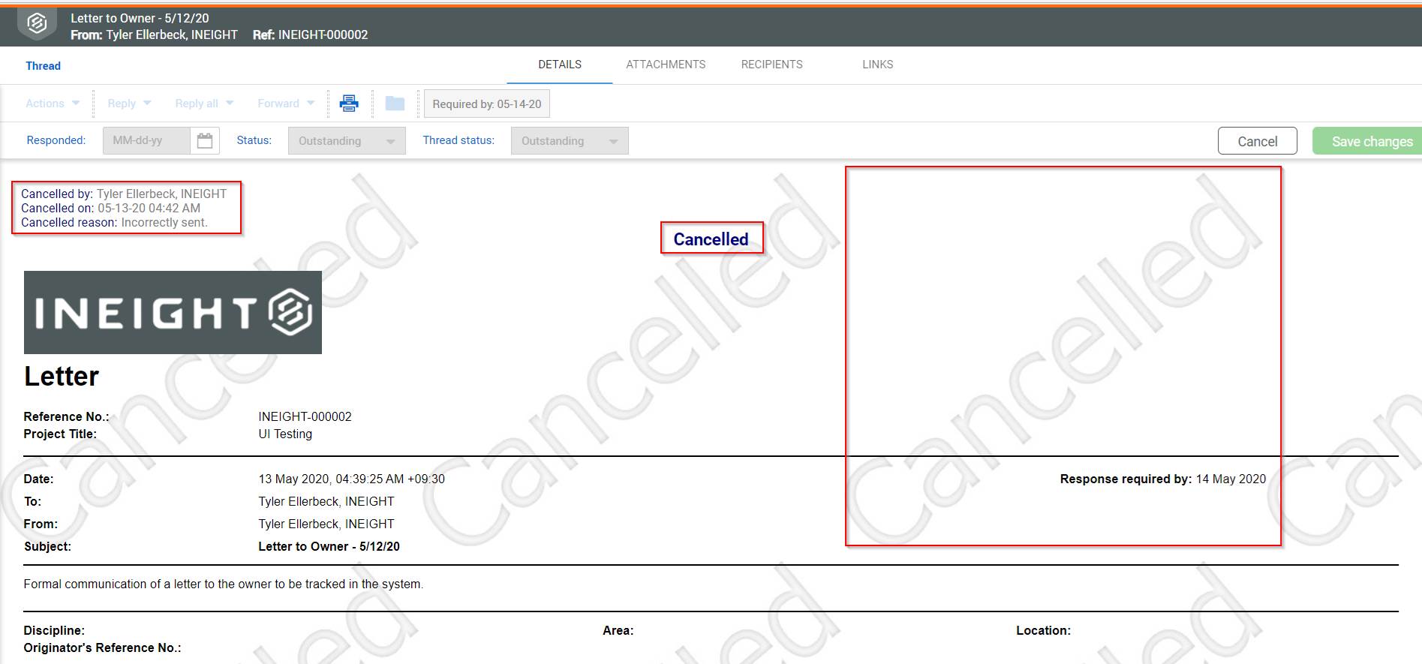Click Cancelled by Tyler Ellerbeck text
This screenshot has width=1422, height=664.
coord(124,194)
